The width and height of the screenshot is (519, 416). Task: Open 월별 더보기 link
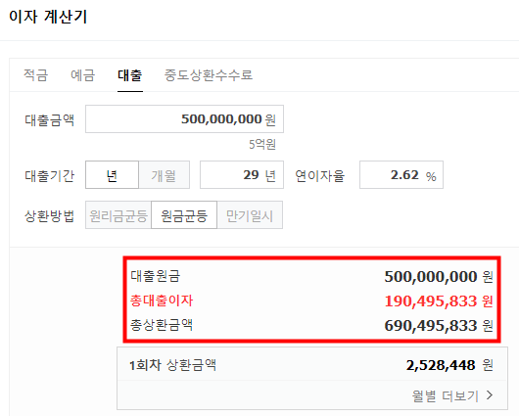pyautogui.click(x=446, y=395)
